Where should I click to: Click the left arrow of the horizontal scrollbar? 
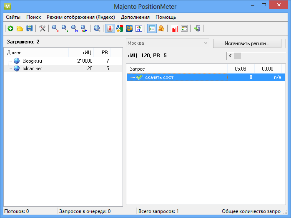[230, 56]
